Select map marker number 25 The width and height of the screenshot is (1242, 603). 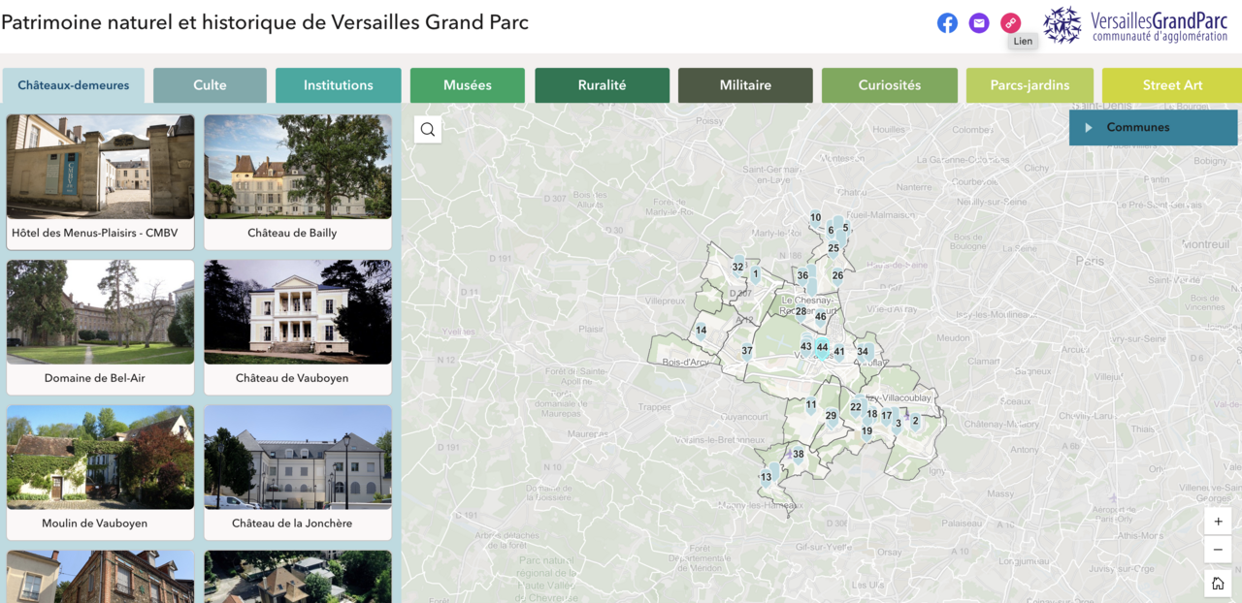pyautogui.click(x=833, y=249)
